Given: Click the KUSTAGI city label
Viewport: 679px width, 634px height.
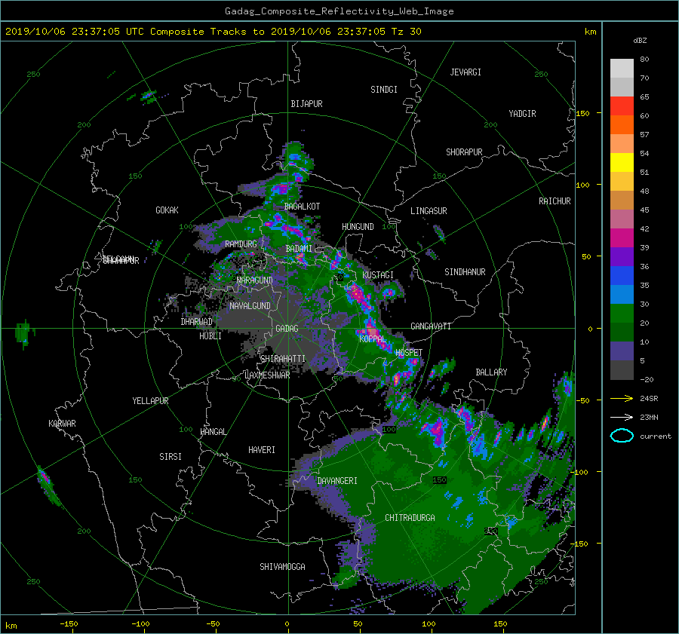Looking at the screenshot, I should click(x=378, y=275).
